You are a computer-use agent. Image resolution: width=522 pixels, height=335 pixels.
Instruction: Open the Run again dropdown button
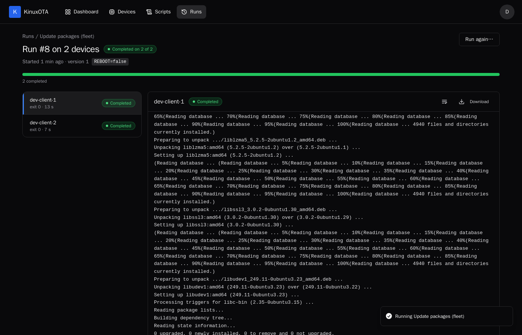[x=479, y=39]
